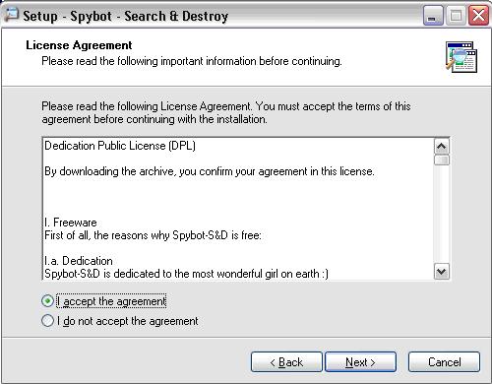Click the "License Agreement" header title
Viewport: 492px width, 384px height.
tap(79, 45)
